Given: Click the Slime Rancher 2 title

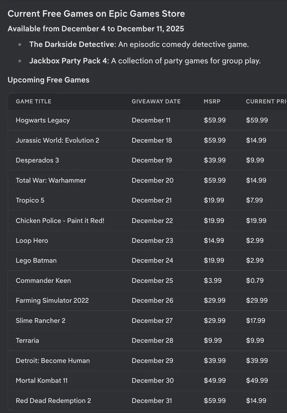Looking at the screenshot, I should pyautogui.click(x=40, y=320).
